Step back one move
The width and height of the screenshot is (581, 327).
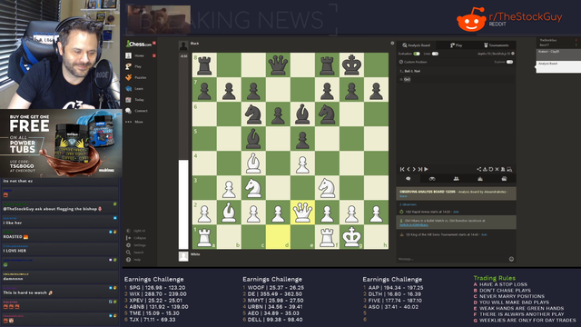click(x=409, y=169)
